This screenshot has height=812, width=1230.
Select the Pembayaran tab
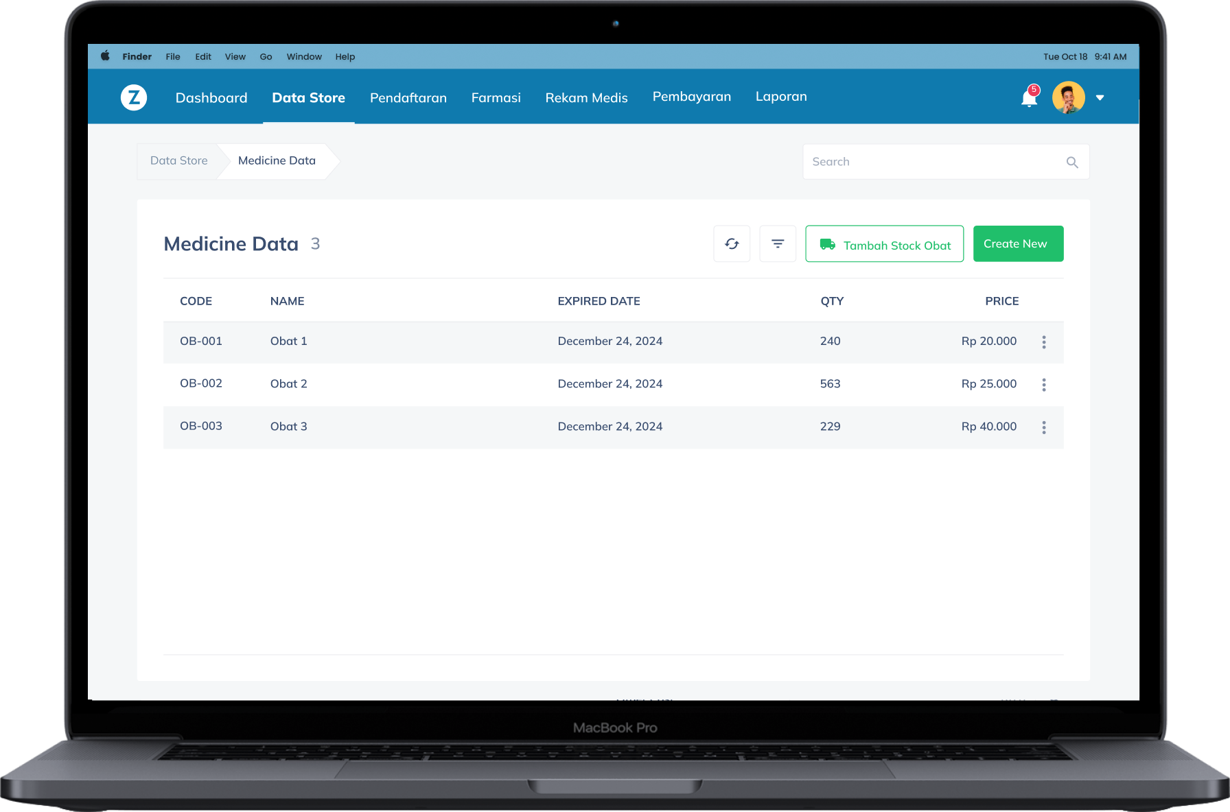coord(691,97)
